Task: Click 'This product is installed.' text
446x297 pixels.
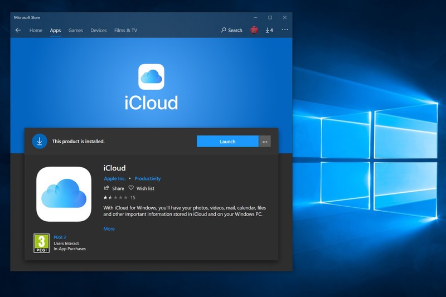Action: [x=78, y=141]
